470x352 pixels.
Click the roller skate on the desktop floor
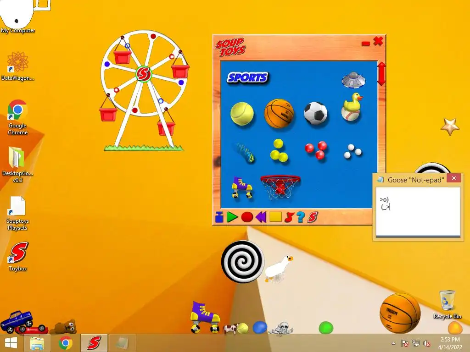pos(205,317)
